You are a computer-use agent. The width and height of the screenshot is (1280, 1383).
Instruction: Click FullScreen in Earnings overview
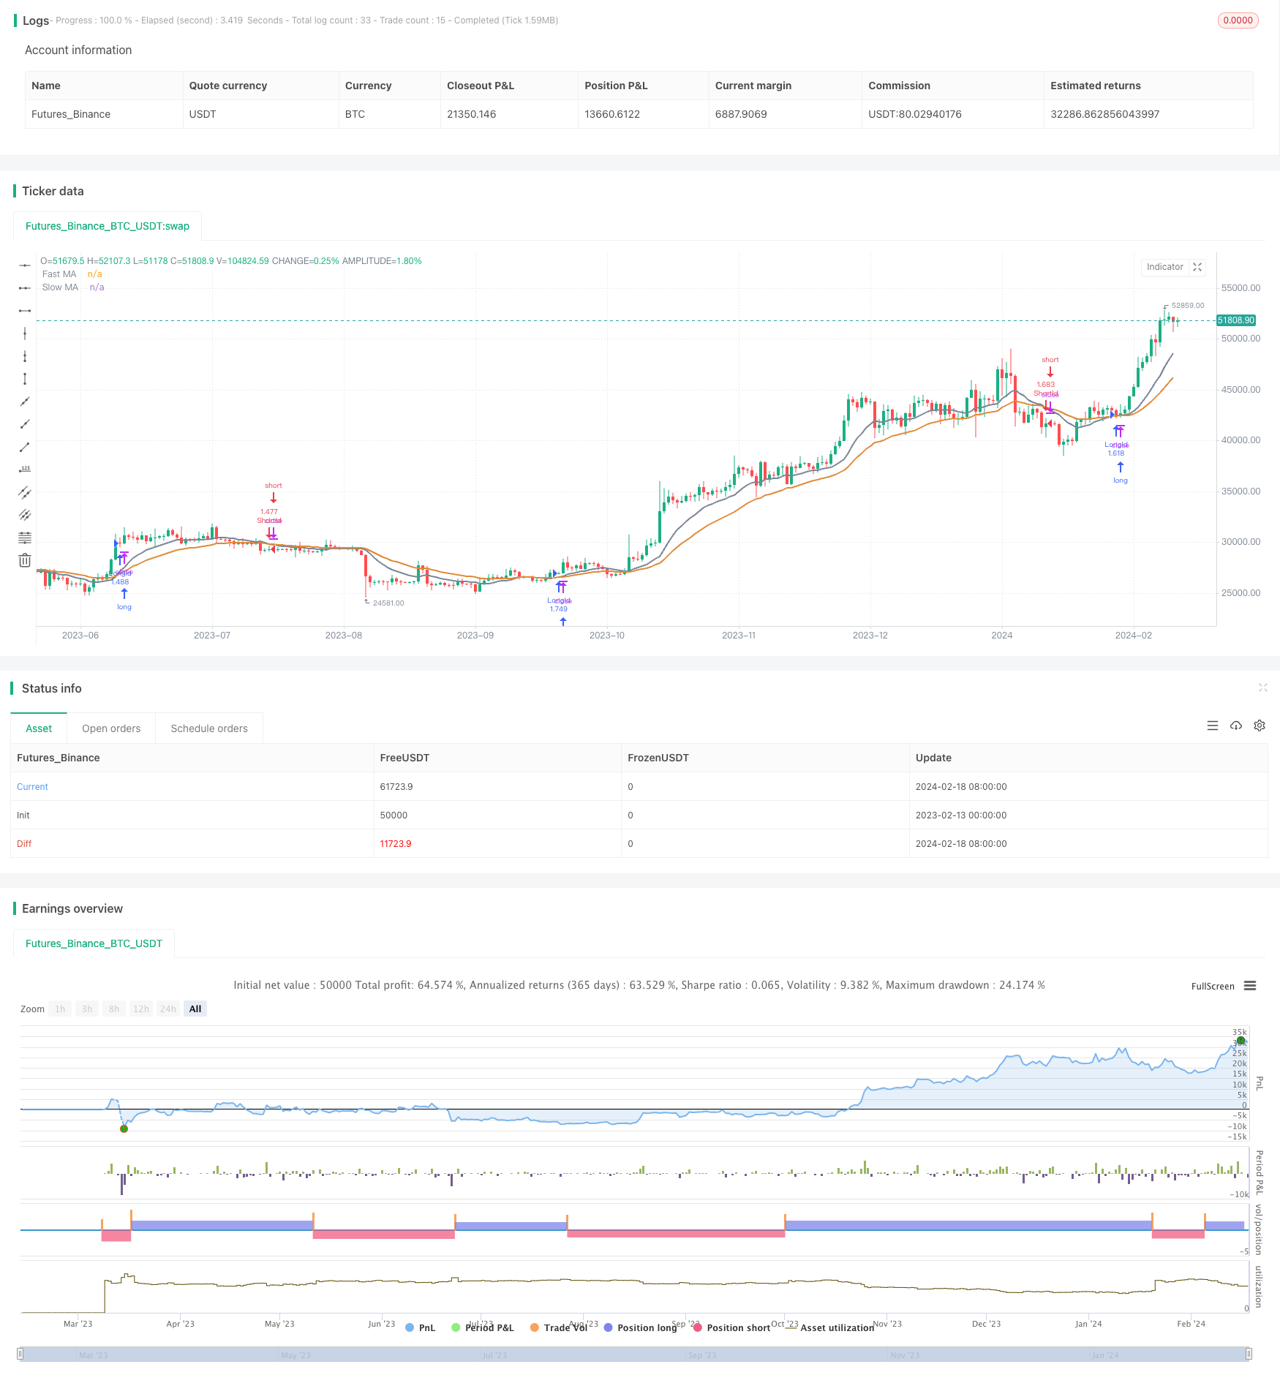coord(1213,986)
